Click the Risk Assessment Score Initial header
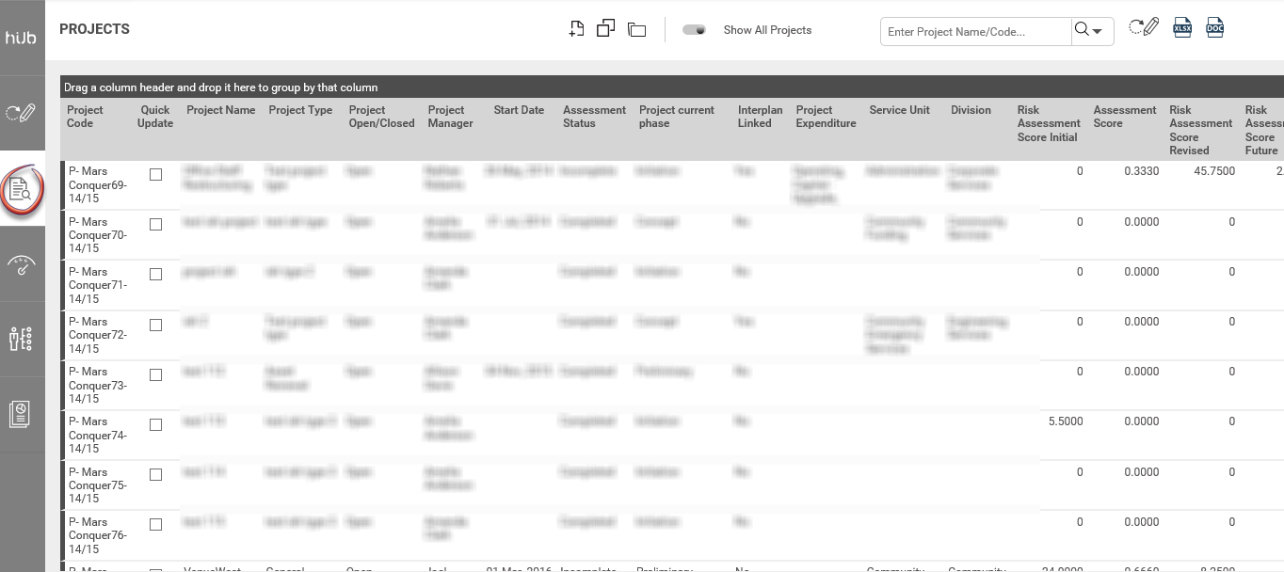 [1049, 123]
